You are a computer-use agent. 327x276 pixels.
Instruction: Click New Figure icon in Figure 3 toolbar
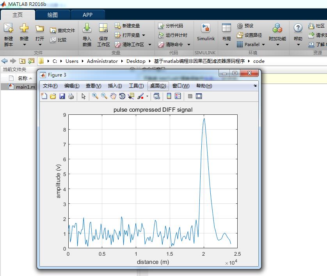(44, 96)
